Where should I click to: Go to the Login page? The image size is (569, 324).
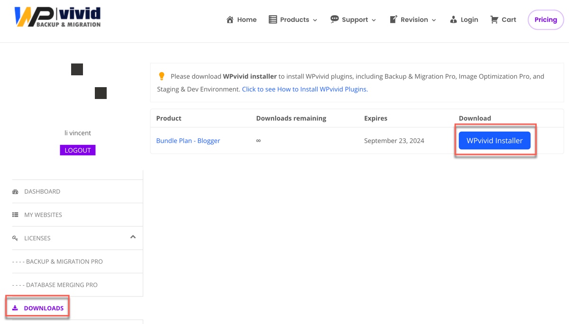click(x=464, y=19)
